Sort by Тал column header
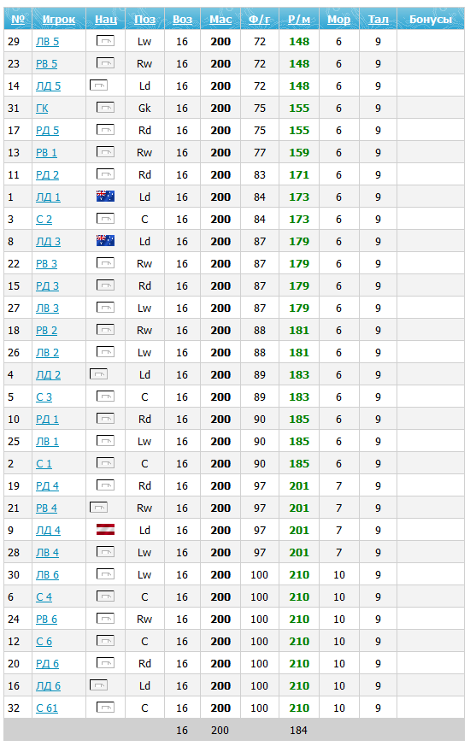This screenshot has height=752, width=476. (x=378, y=19)
